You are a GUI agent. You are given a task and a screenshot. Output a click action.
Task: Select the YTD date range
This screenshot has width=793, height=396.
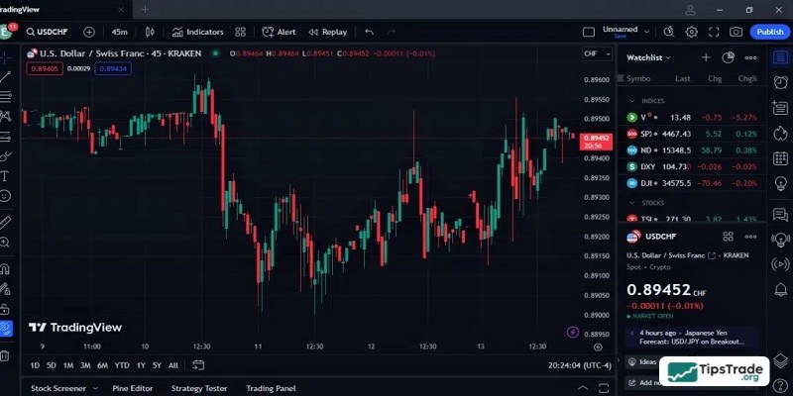point(122,365)
